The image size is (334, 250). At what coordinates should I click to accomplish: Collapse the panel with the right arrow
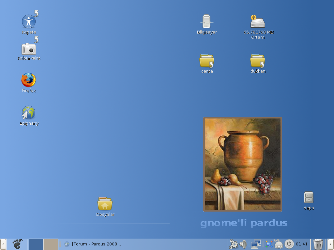click(330, 244)
